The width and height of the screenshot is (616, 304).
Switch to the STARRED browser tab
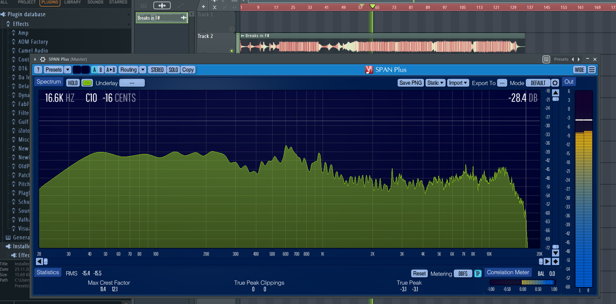(118, 2)
